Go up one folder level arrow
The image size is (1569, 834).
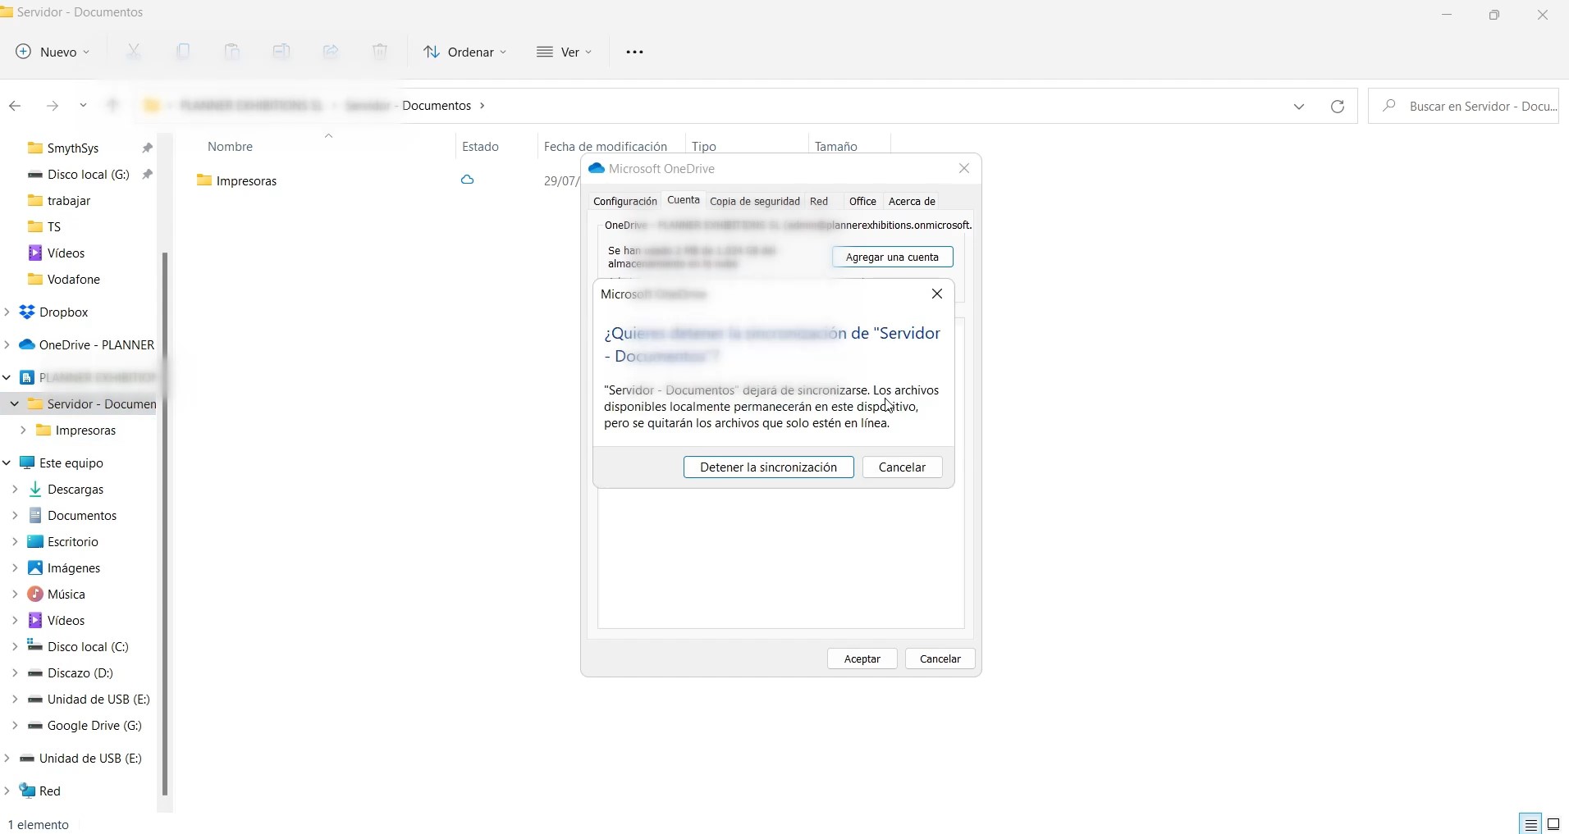tap(113, 106)
